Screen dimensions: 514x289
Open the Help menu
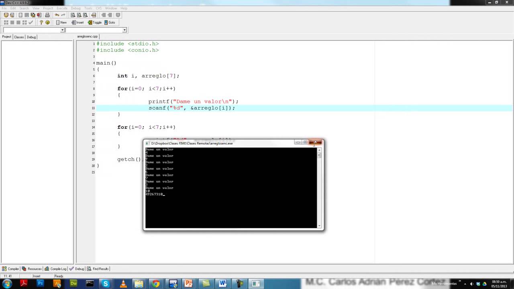(124, 8)
